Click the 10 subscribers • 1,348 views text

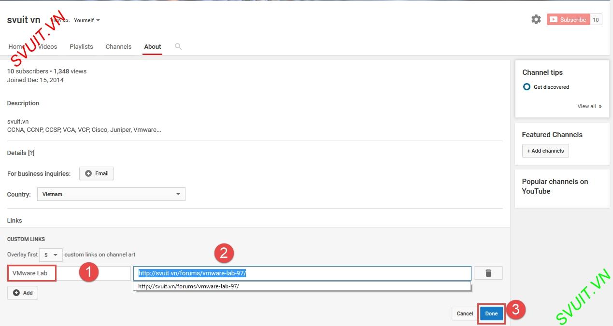pyautogui.click(x=47, y=71)
